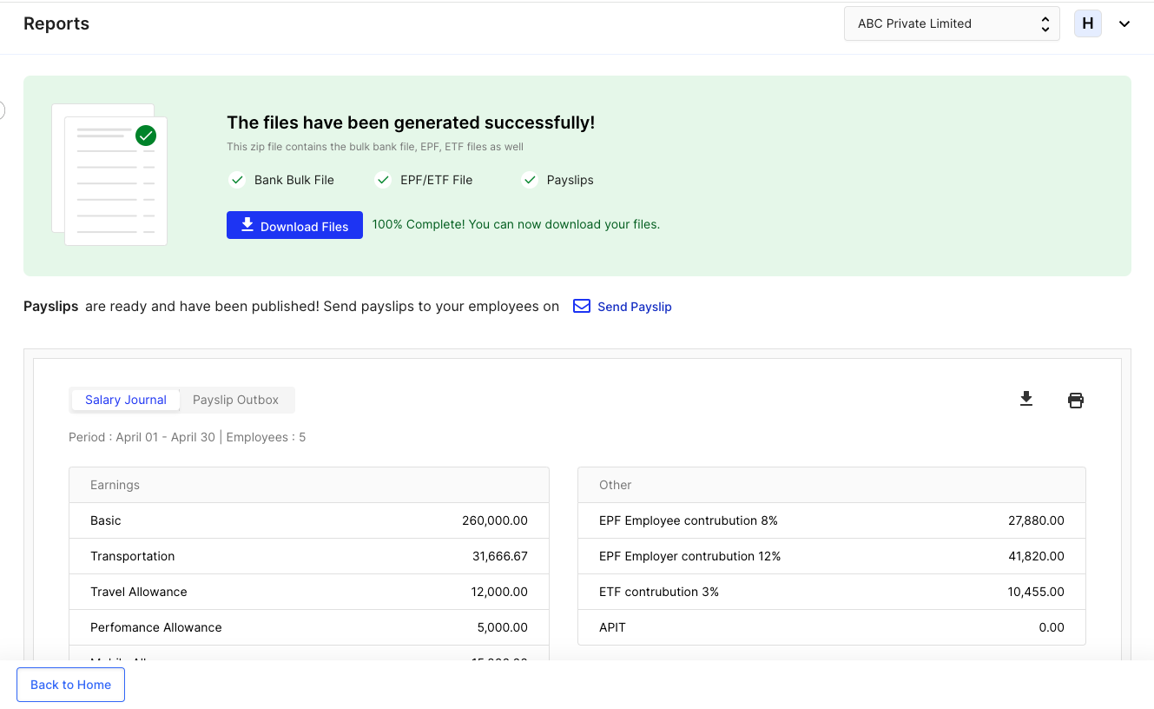Click the ETF contrubution 3% label
The height and width of the screenshot is (709, 1154).
click(x=659, y=592)
